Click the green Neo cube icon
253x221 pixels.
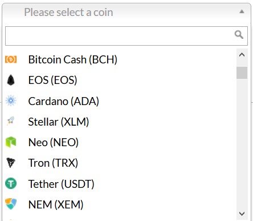pos(11,142)
